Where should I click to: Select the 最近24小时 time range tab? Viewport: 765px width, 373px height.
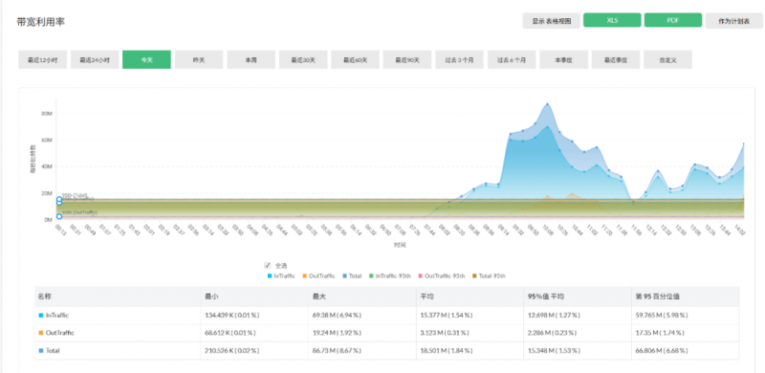coord(95,59)
